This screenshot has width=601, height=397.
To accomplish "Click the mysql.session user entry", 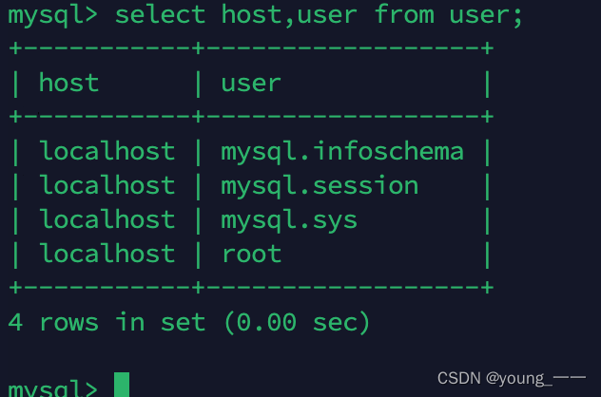I will (x=320, y=186).
